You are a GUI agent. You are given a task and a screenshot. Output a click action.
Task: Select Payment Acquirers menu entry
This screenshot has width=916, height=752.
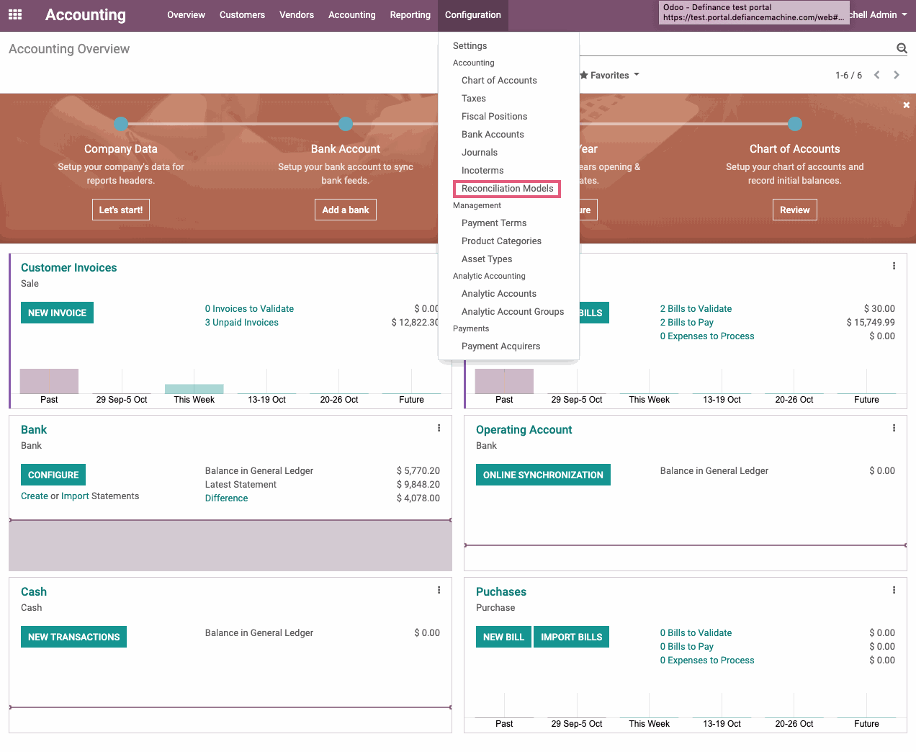pos(500,346)
